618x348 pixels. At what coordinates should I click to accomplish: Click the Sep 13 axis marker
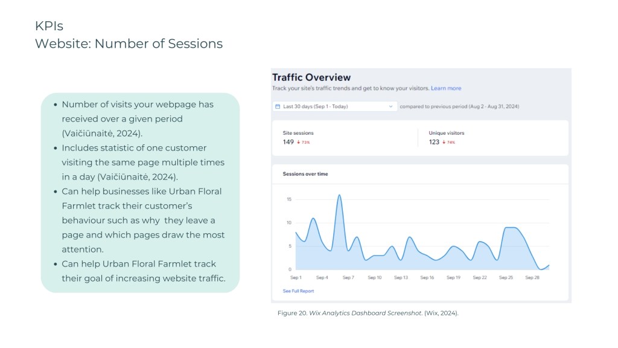[401, 277]
